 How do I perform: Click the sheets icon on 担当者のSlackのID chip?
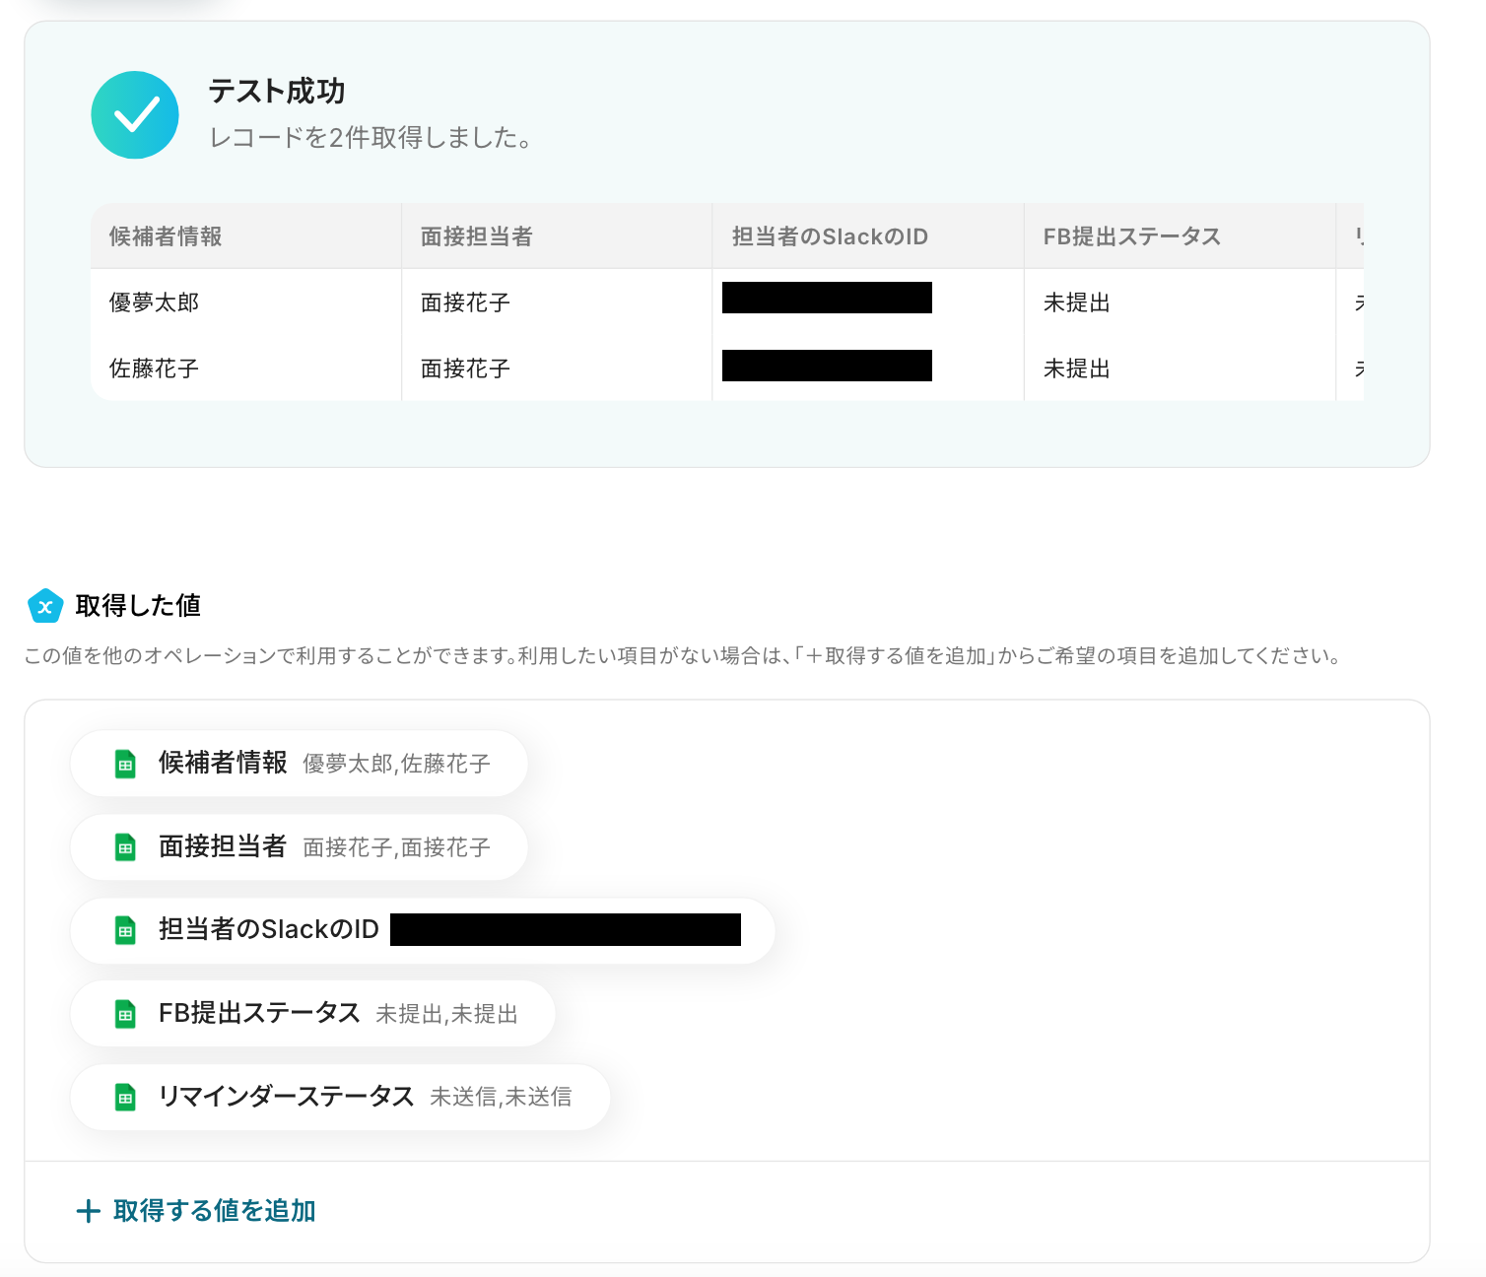click(x=125, y=930)
